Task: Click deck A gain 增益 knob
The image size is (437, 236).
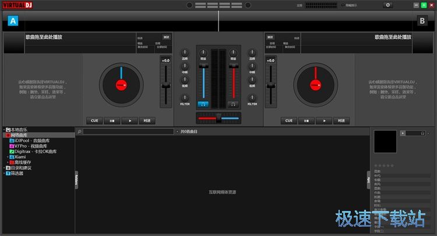Action: 203,53
